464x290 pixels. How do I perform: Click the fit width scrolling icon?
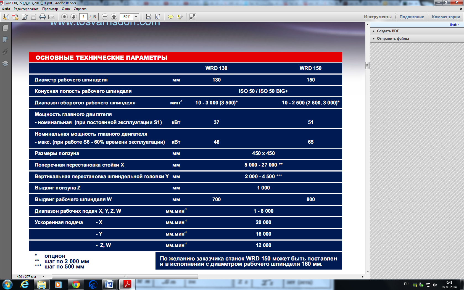pyautogui.click(x=149, y=17)
